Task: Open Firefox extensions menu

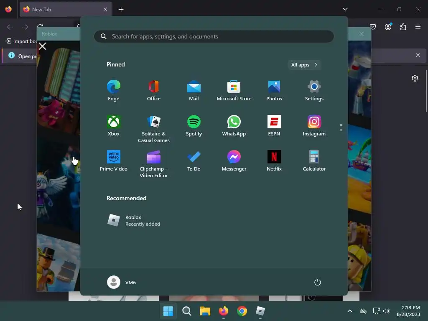Action: point(403,27)
